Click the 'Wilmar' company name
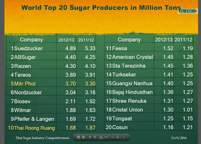This screenshot has height=144, width=201. click(x=23, y=110)
